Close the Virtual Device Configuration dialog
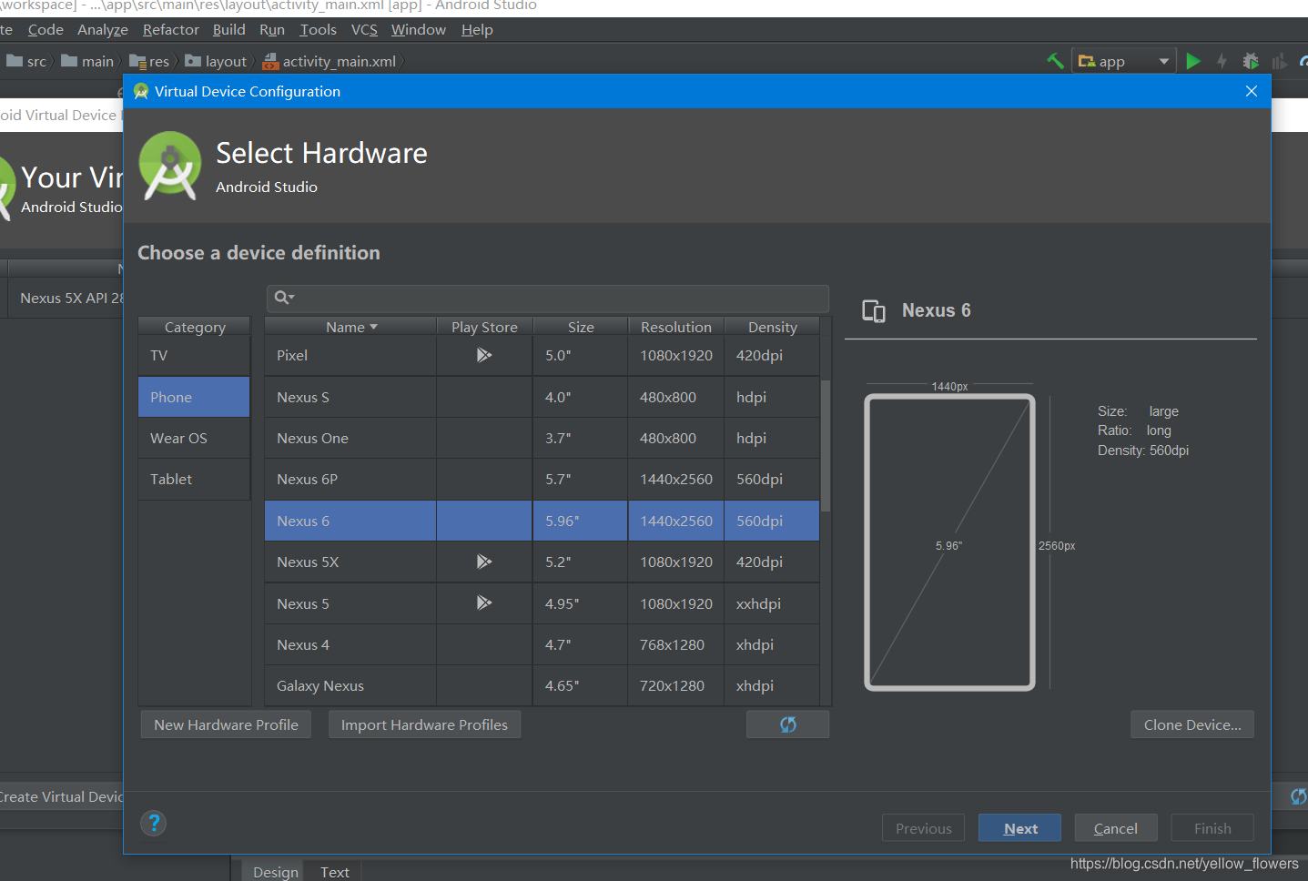 point(1252,91)
